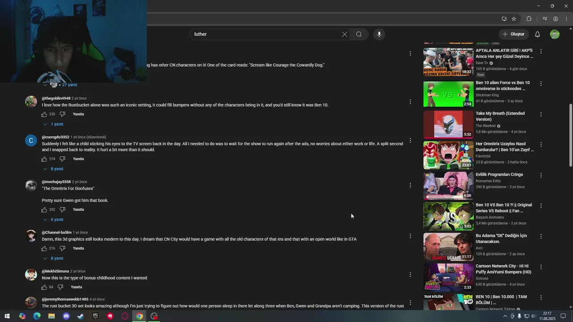Open Chrome media controls icon

[x=545, y=19]
